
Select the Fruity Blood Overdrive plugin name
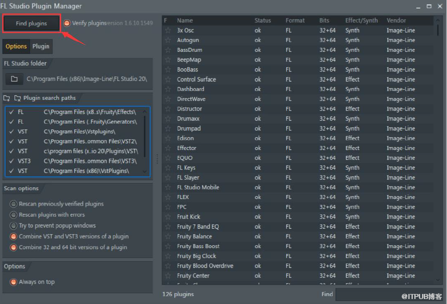(205, 266)
